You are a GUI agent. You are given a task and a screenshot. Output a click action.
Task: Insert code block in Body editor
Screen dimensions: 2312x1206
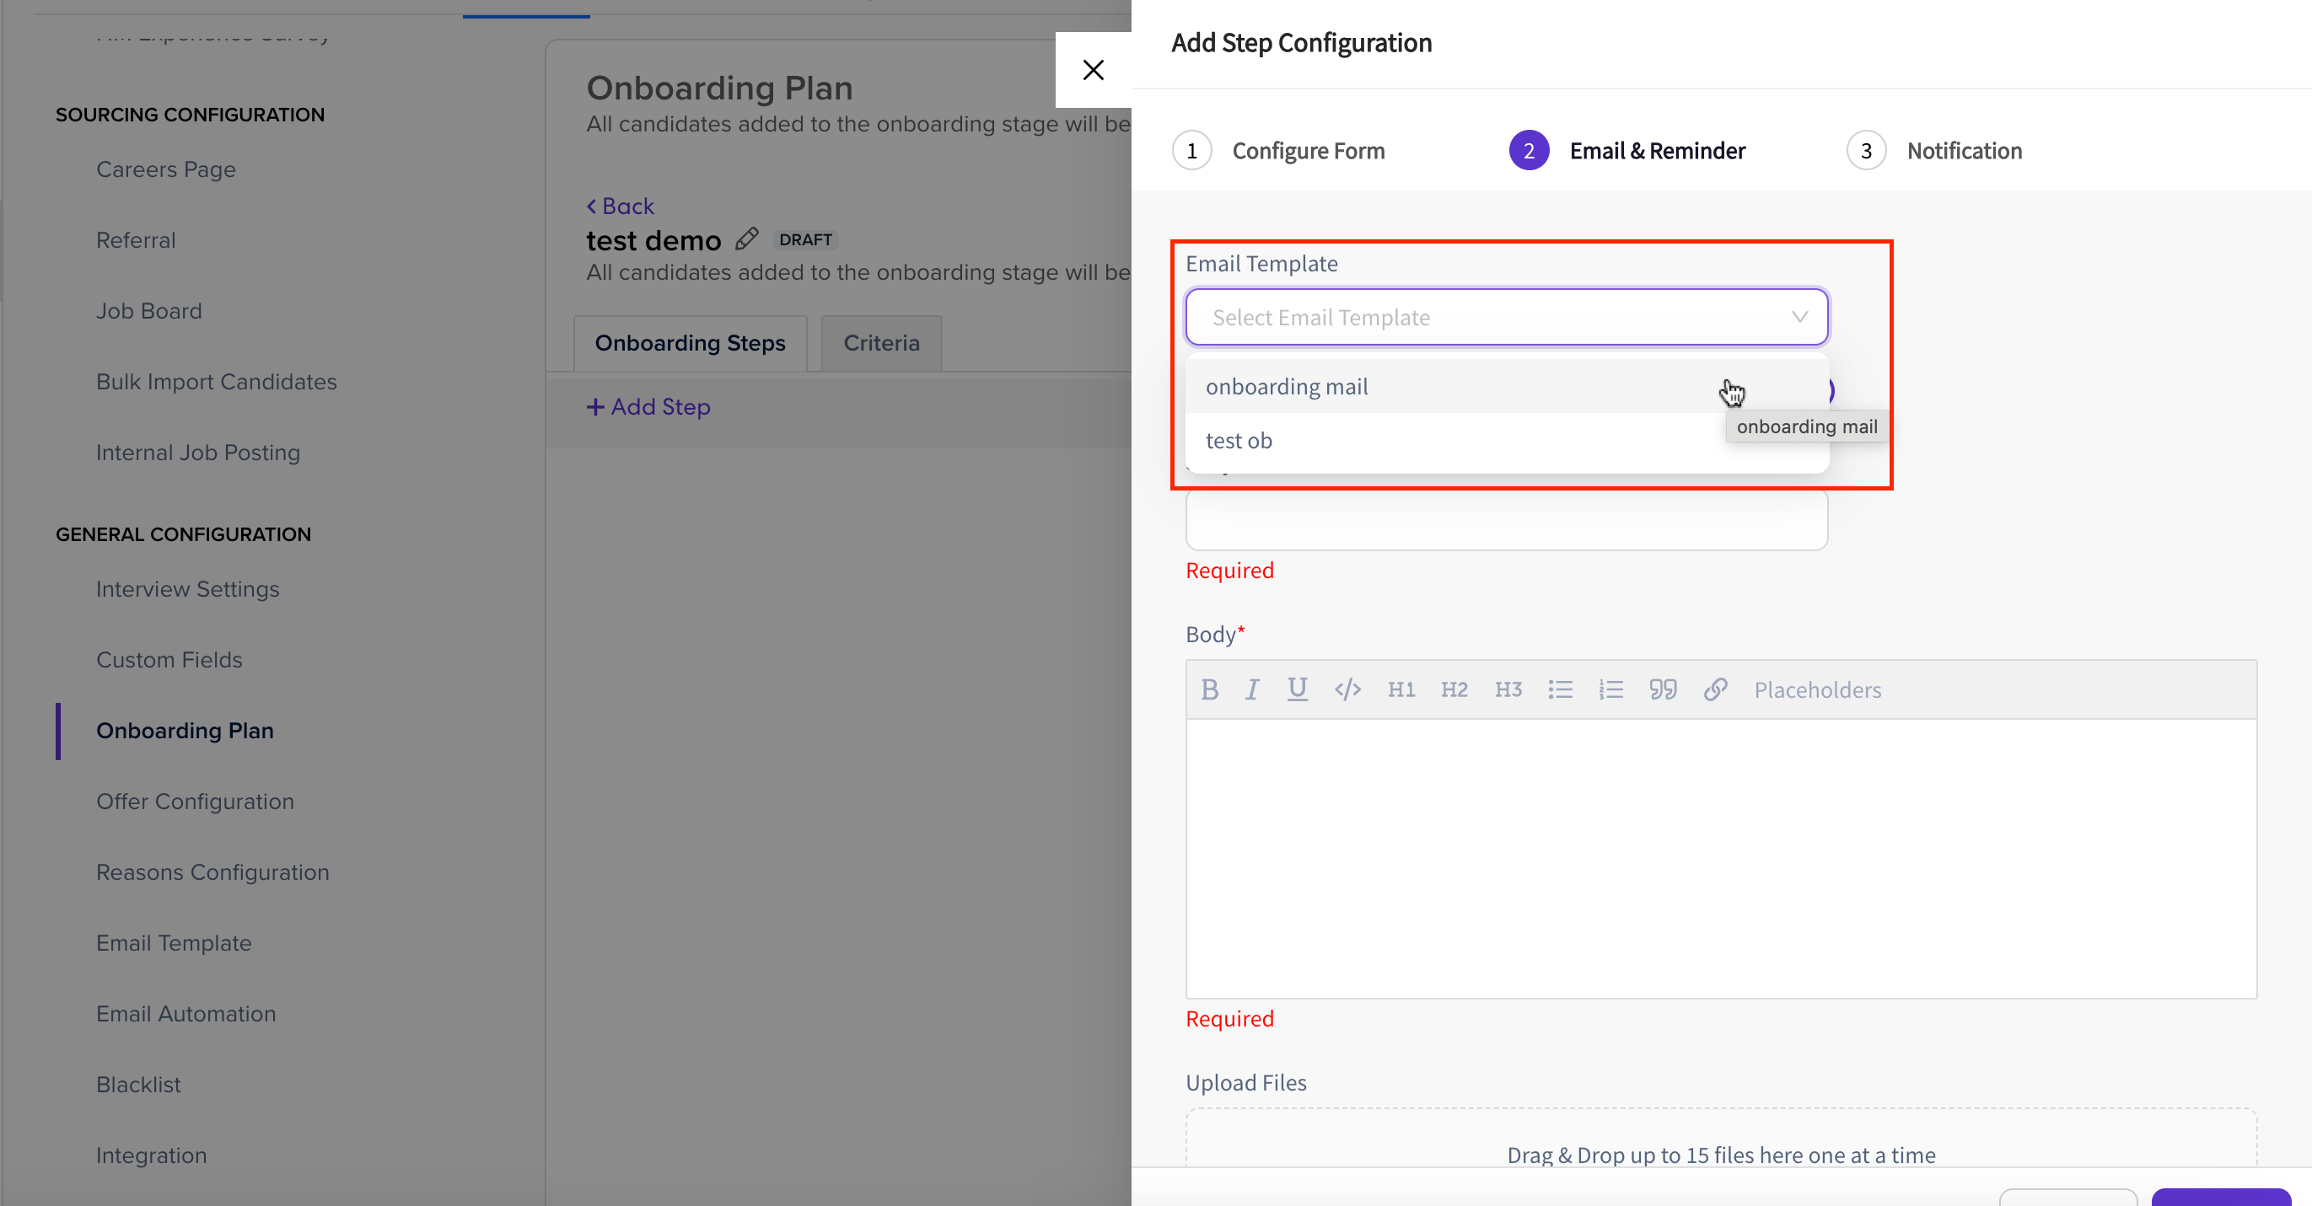(x=1347, y=689)
